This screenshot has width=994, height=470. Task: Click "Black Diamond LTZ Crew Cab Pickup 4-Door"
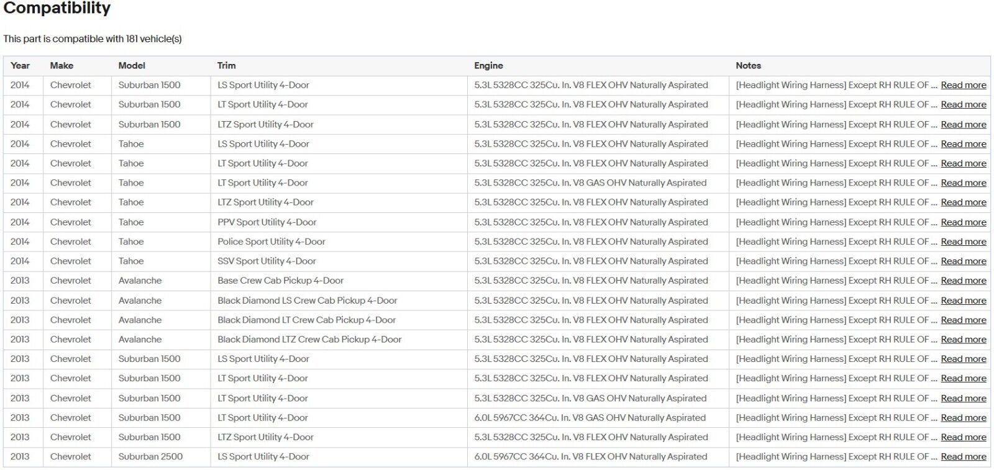(309, 340)
